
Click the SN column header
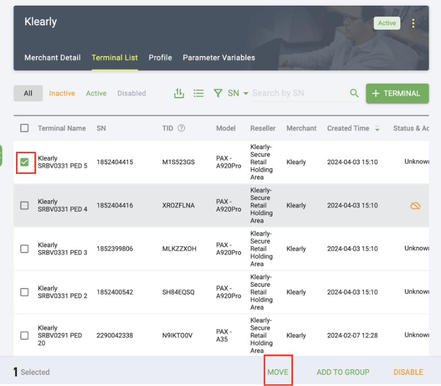(x=101, y=129)
